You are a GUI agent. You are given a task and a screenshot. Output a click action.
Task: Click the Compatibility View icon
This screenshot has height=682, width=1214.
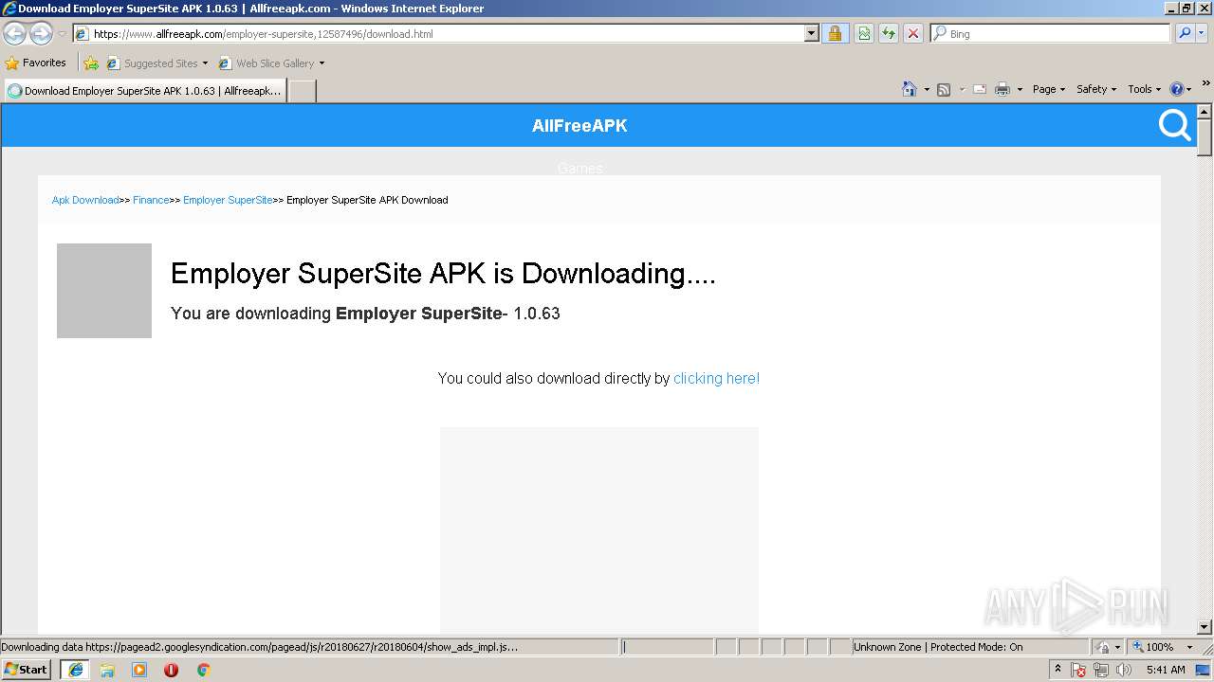(864, 33)
